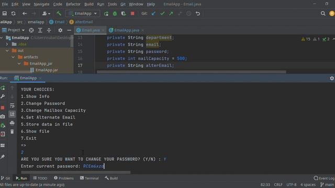
Task: Open the Tools menu
Action: (x=112, y=4)
